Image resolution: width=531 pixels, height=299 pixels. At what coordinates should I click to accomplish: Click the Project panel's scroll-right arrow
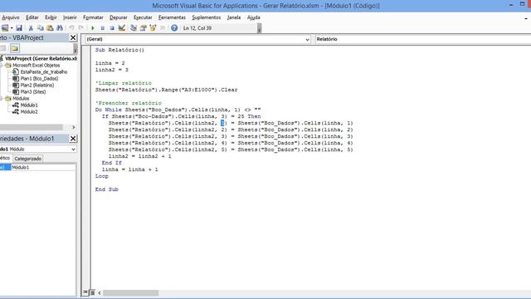74,127
